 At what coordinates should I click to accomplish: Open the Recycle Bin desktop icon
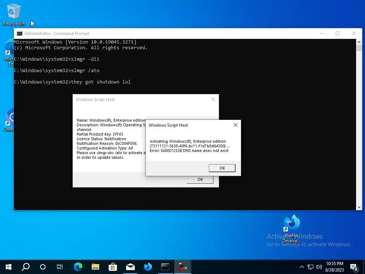[x=14, y=14]
